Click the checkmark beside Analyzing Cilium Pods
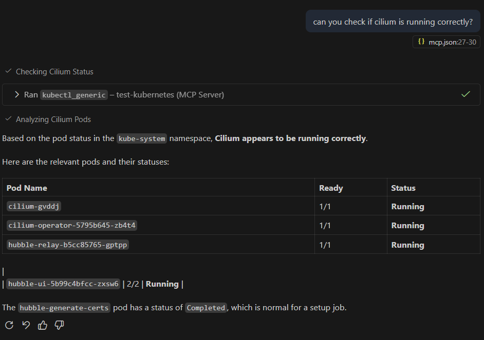Viewport: 484px width, 340px height. 8,119
